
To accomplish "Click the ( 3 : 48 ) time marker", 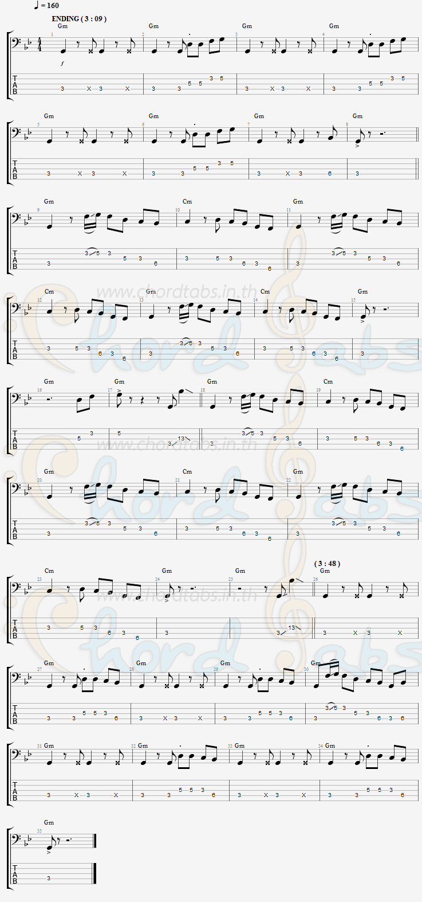I will (328, 564).
